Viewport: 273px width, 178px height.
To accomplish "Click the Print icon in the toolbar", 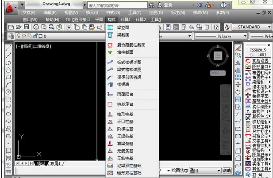I will point(36,27).
